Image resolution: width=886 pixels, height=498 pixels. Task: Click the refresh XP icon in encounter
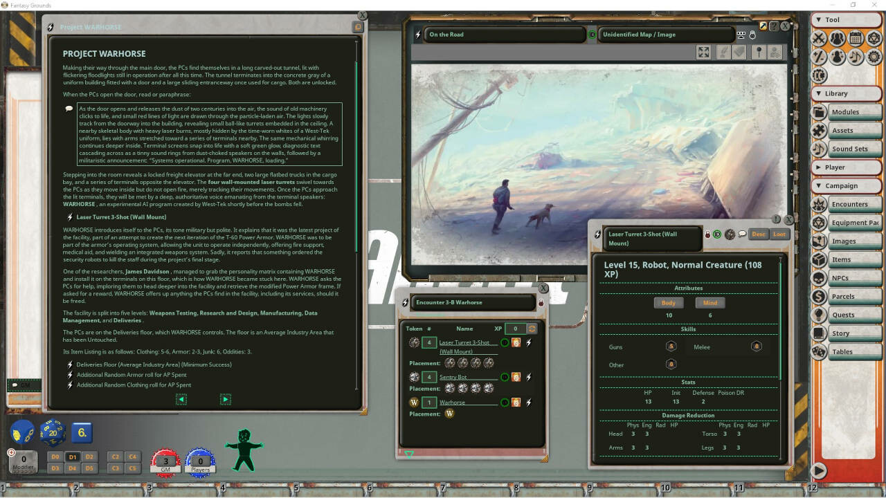click(532, 329)
